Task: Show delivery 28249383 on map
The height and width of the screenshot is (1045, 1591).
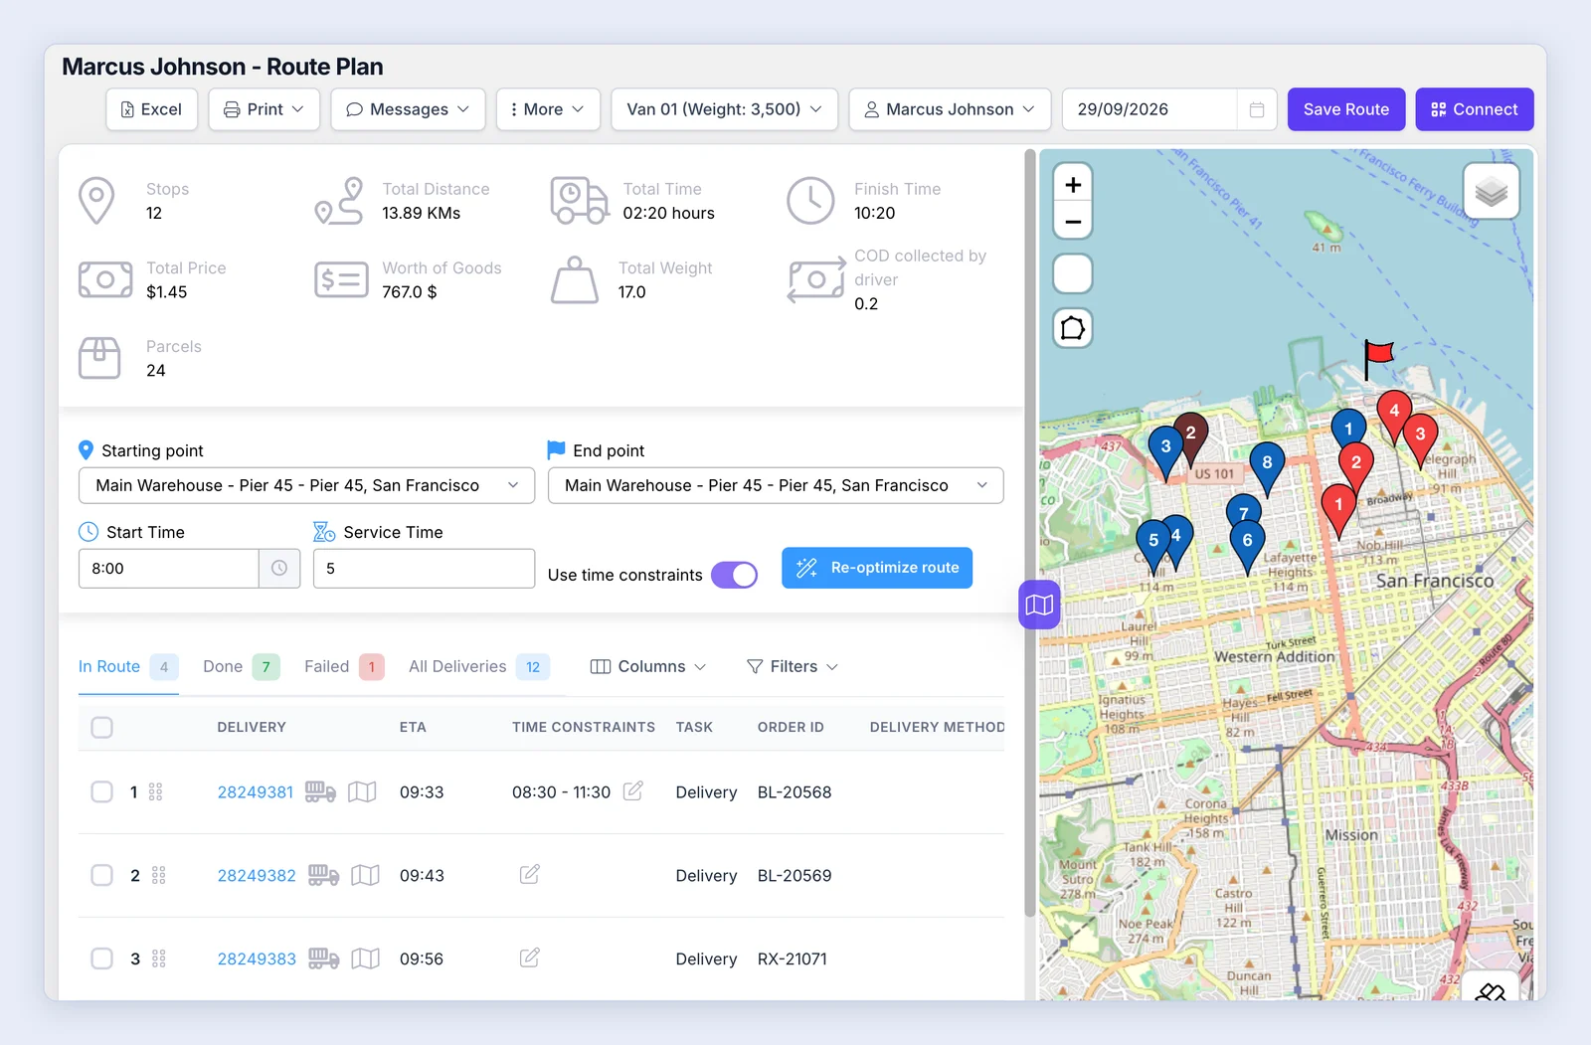Action: 365,958
